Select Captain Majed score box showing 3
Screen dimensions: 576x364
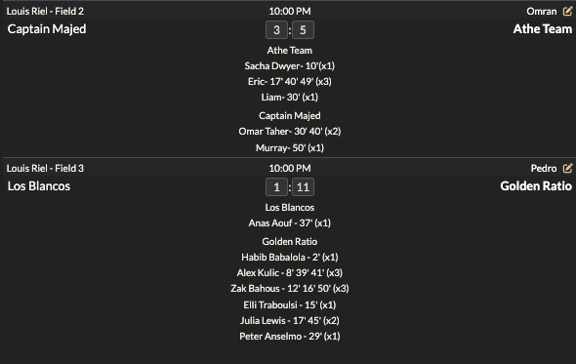[x=276, y=29]
